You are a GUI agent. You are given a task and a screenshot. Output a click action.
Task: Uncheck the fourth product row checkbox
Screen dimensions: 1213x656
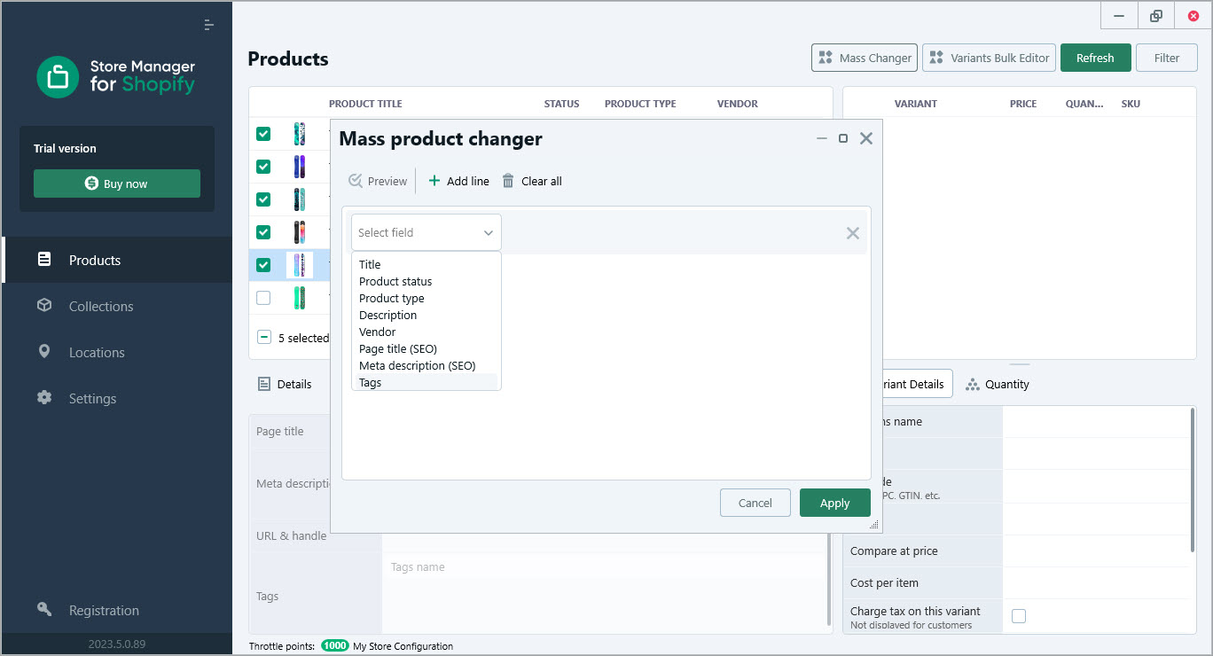263,232
